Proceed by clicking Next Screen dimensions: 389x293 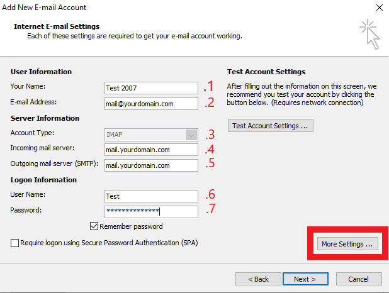(304, 279)
